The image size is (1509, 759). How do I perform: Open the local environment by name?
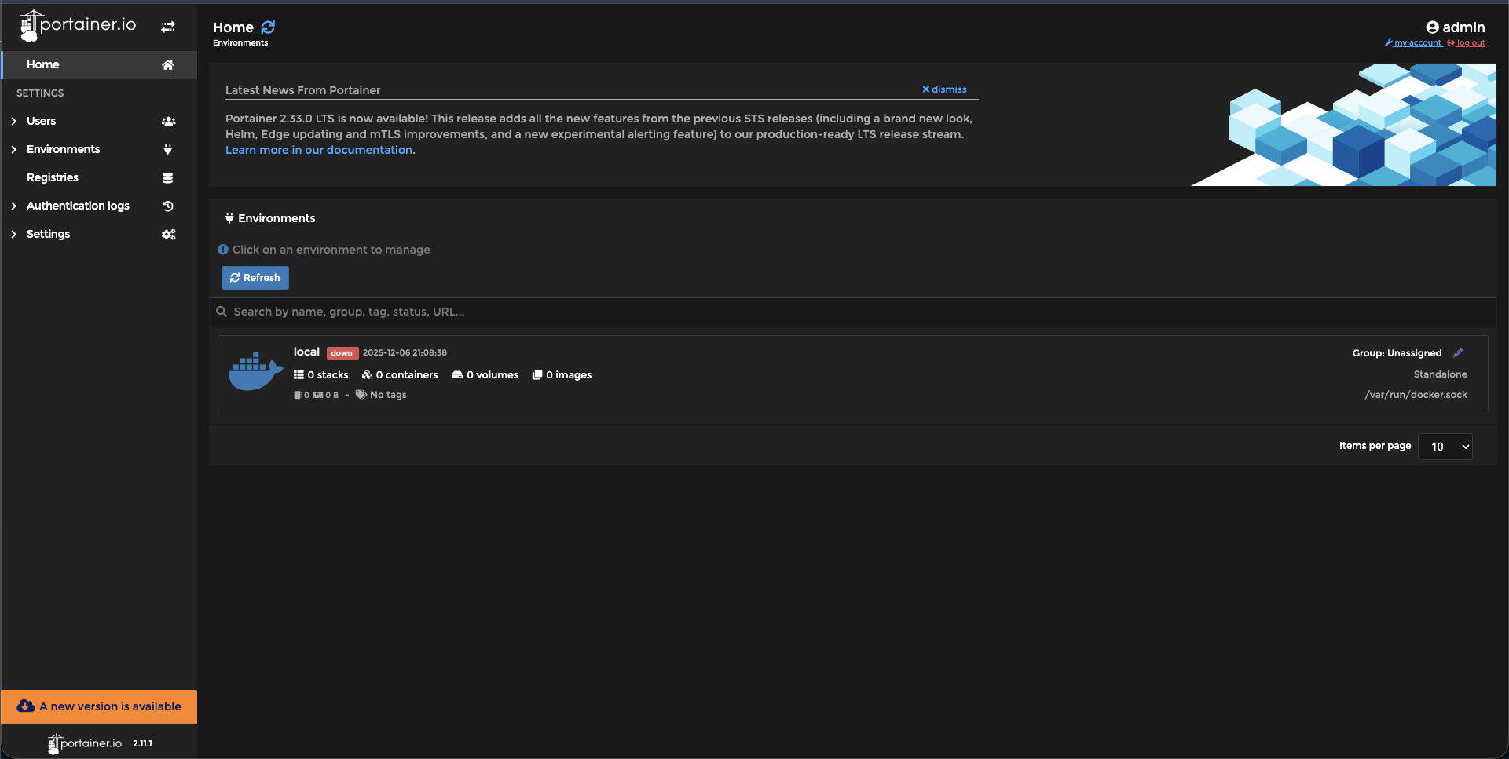[x=306, y=352]
